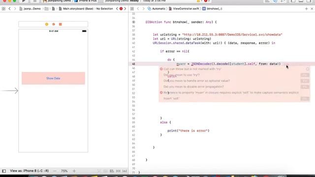Zoom in the storyboard canvas
The width and height of the screenshot is (315, 177).
(74, 171)
